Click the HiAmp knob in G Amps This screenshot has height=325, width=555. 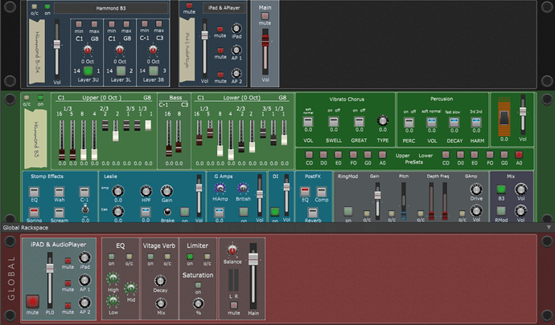pos(220,189)
